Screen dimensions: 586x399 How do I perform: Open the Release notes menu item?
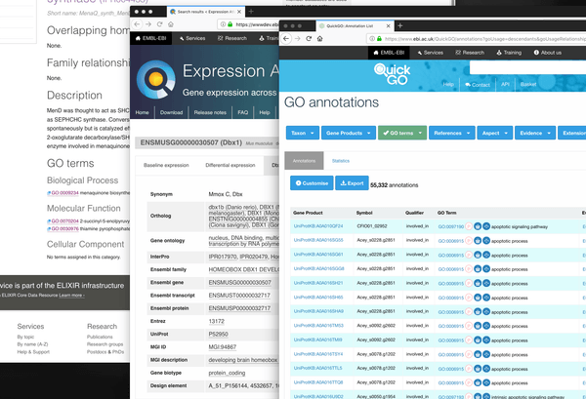pos(209,112)
